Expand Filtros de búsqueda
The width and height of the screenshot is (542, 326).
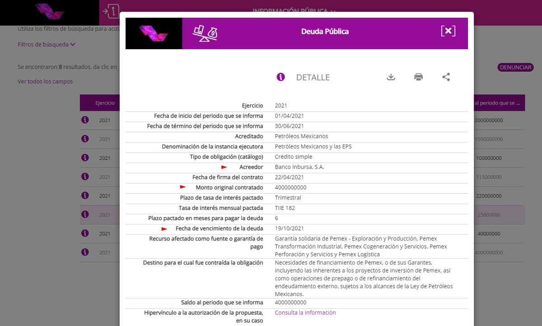coord(46,44)
